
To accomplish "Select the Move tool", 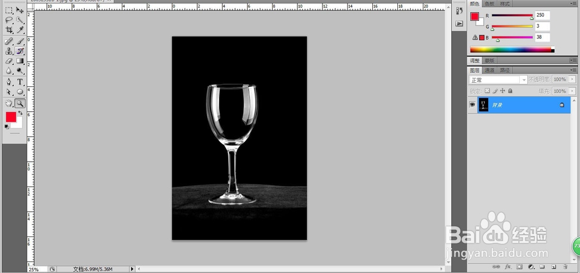I will 20,10.
